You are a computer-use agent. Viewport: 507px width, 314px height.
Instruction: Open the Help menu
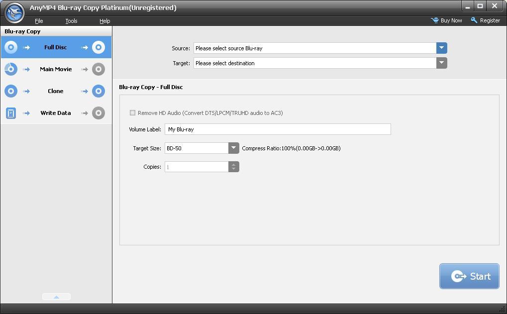point(104,20)
